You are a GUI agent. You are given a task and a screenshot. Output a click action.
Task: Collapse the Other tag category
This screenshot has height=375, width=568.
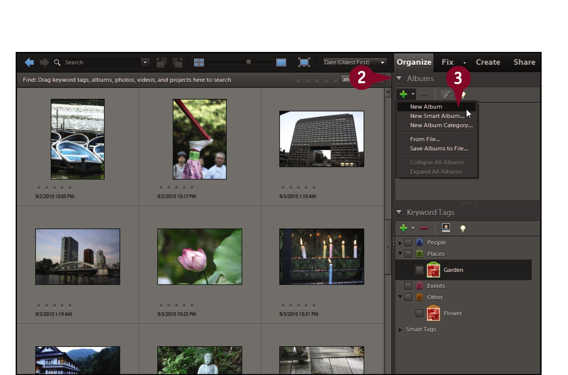coord(400,297)
